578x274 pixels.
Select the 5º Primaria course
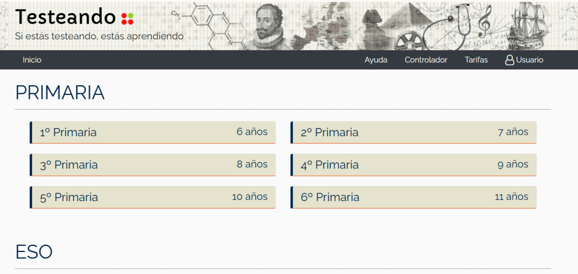[153, 197]
